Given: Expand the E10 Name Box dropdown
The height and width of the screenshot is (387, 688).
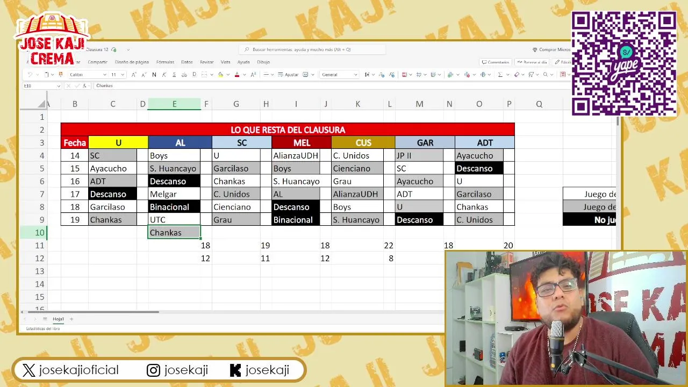Looking at the screenshot, I should 58,85.
